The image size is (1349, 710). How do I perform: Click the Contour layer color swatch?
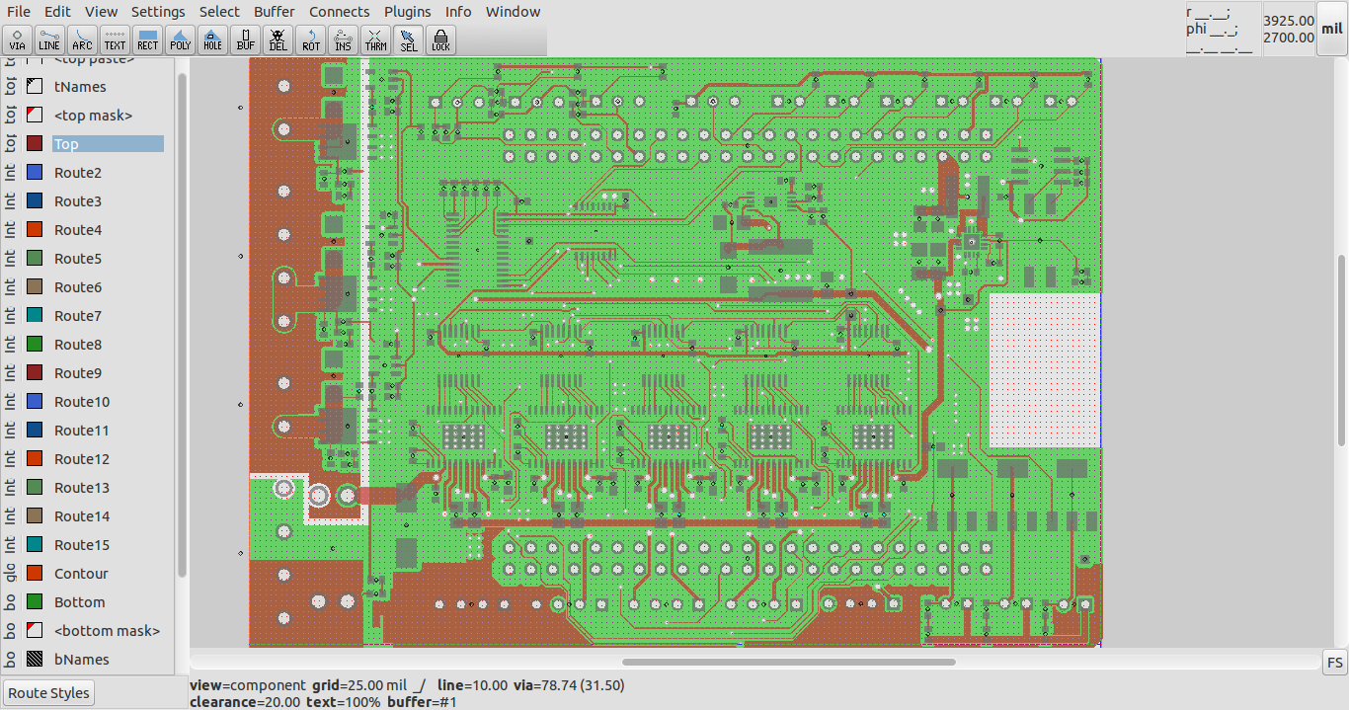tap(33, 573)
